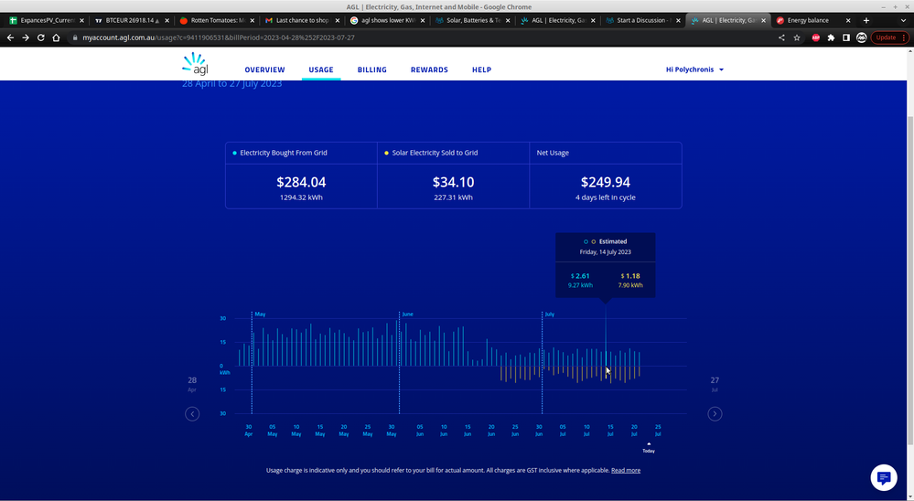Open the Chrome extensions puzzle icon

tap(831, 37)
